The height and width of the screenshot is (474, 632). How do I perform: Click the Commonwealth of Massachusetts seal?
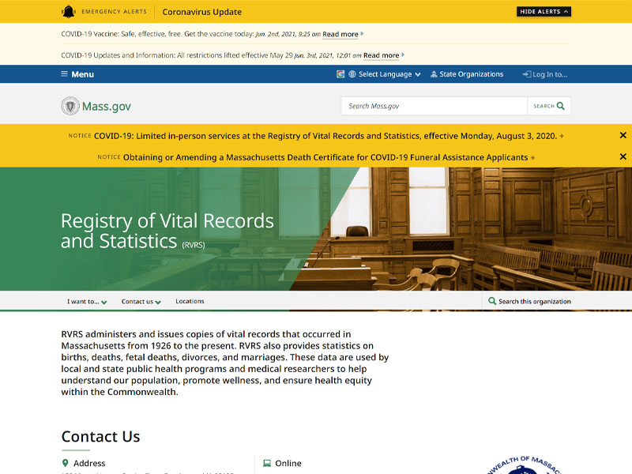pos(522,466)
